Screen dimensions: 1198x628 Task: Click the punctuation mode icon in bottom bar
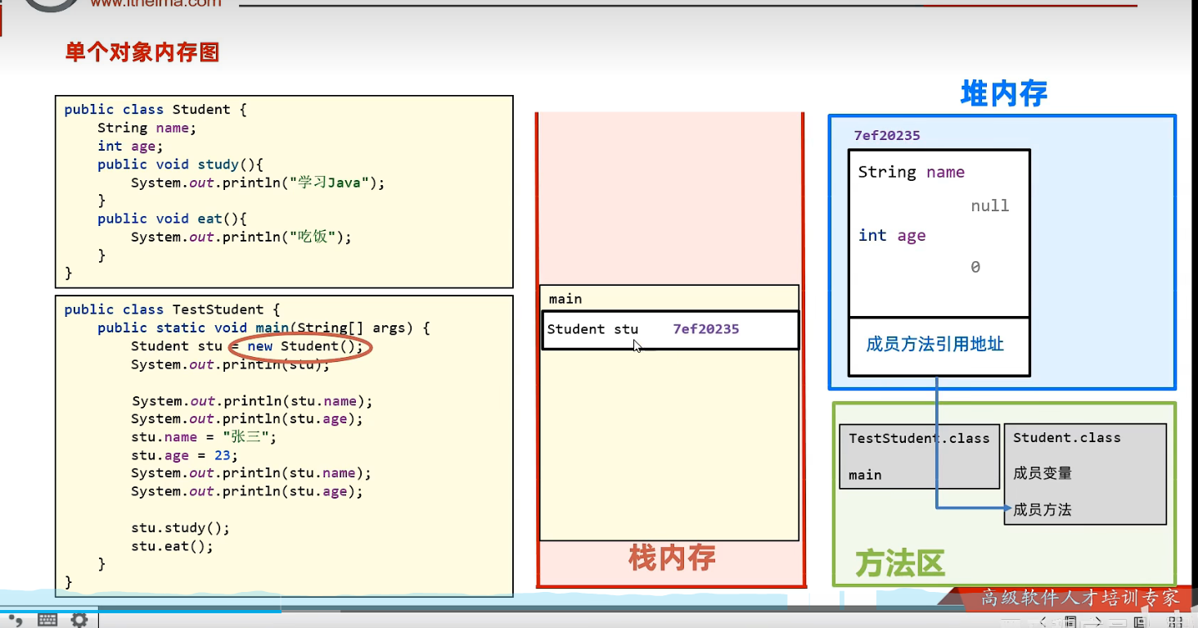(16, 620)
